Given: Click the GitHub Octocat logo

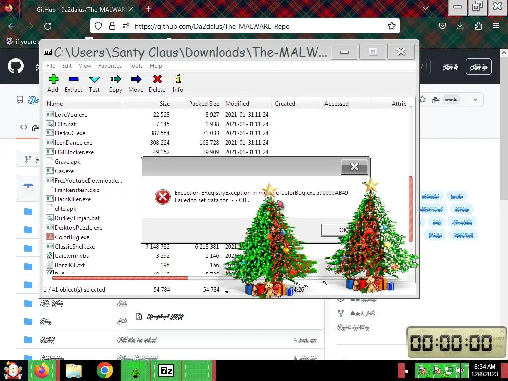Looking at the screenshot, I should 16,66.
